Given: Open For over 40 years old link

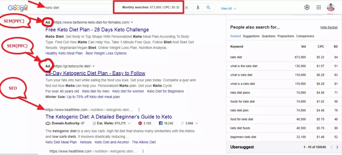Looking at the screenshot, I should click(x=62, y=91).
